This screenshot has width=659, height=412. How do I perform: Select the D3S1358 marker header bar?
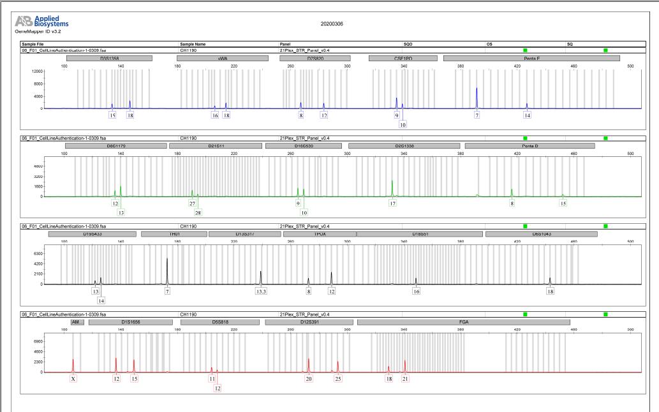[x=109, y=59]
